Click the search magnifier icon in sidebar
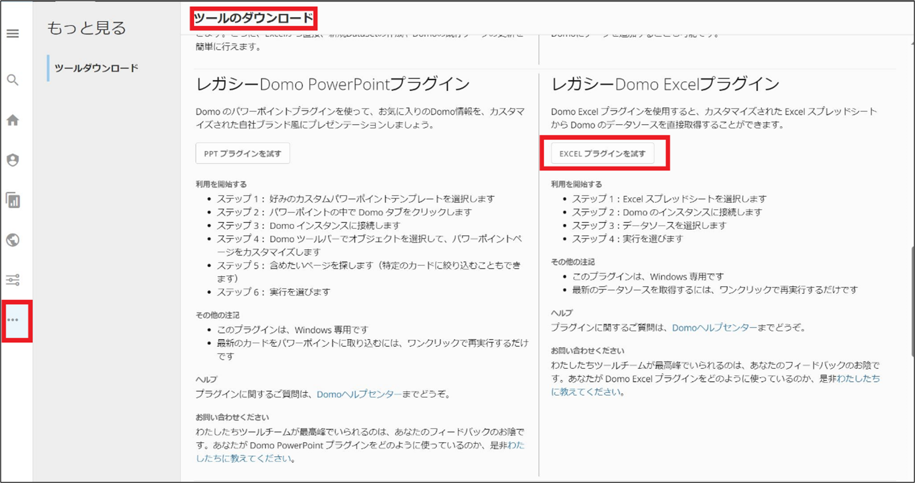 point(13,80)
